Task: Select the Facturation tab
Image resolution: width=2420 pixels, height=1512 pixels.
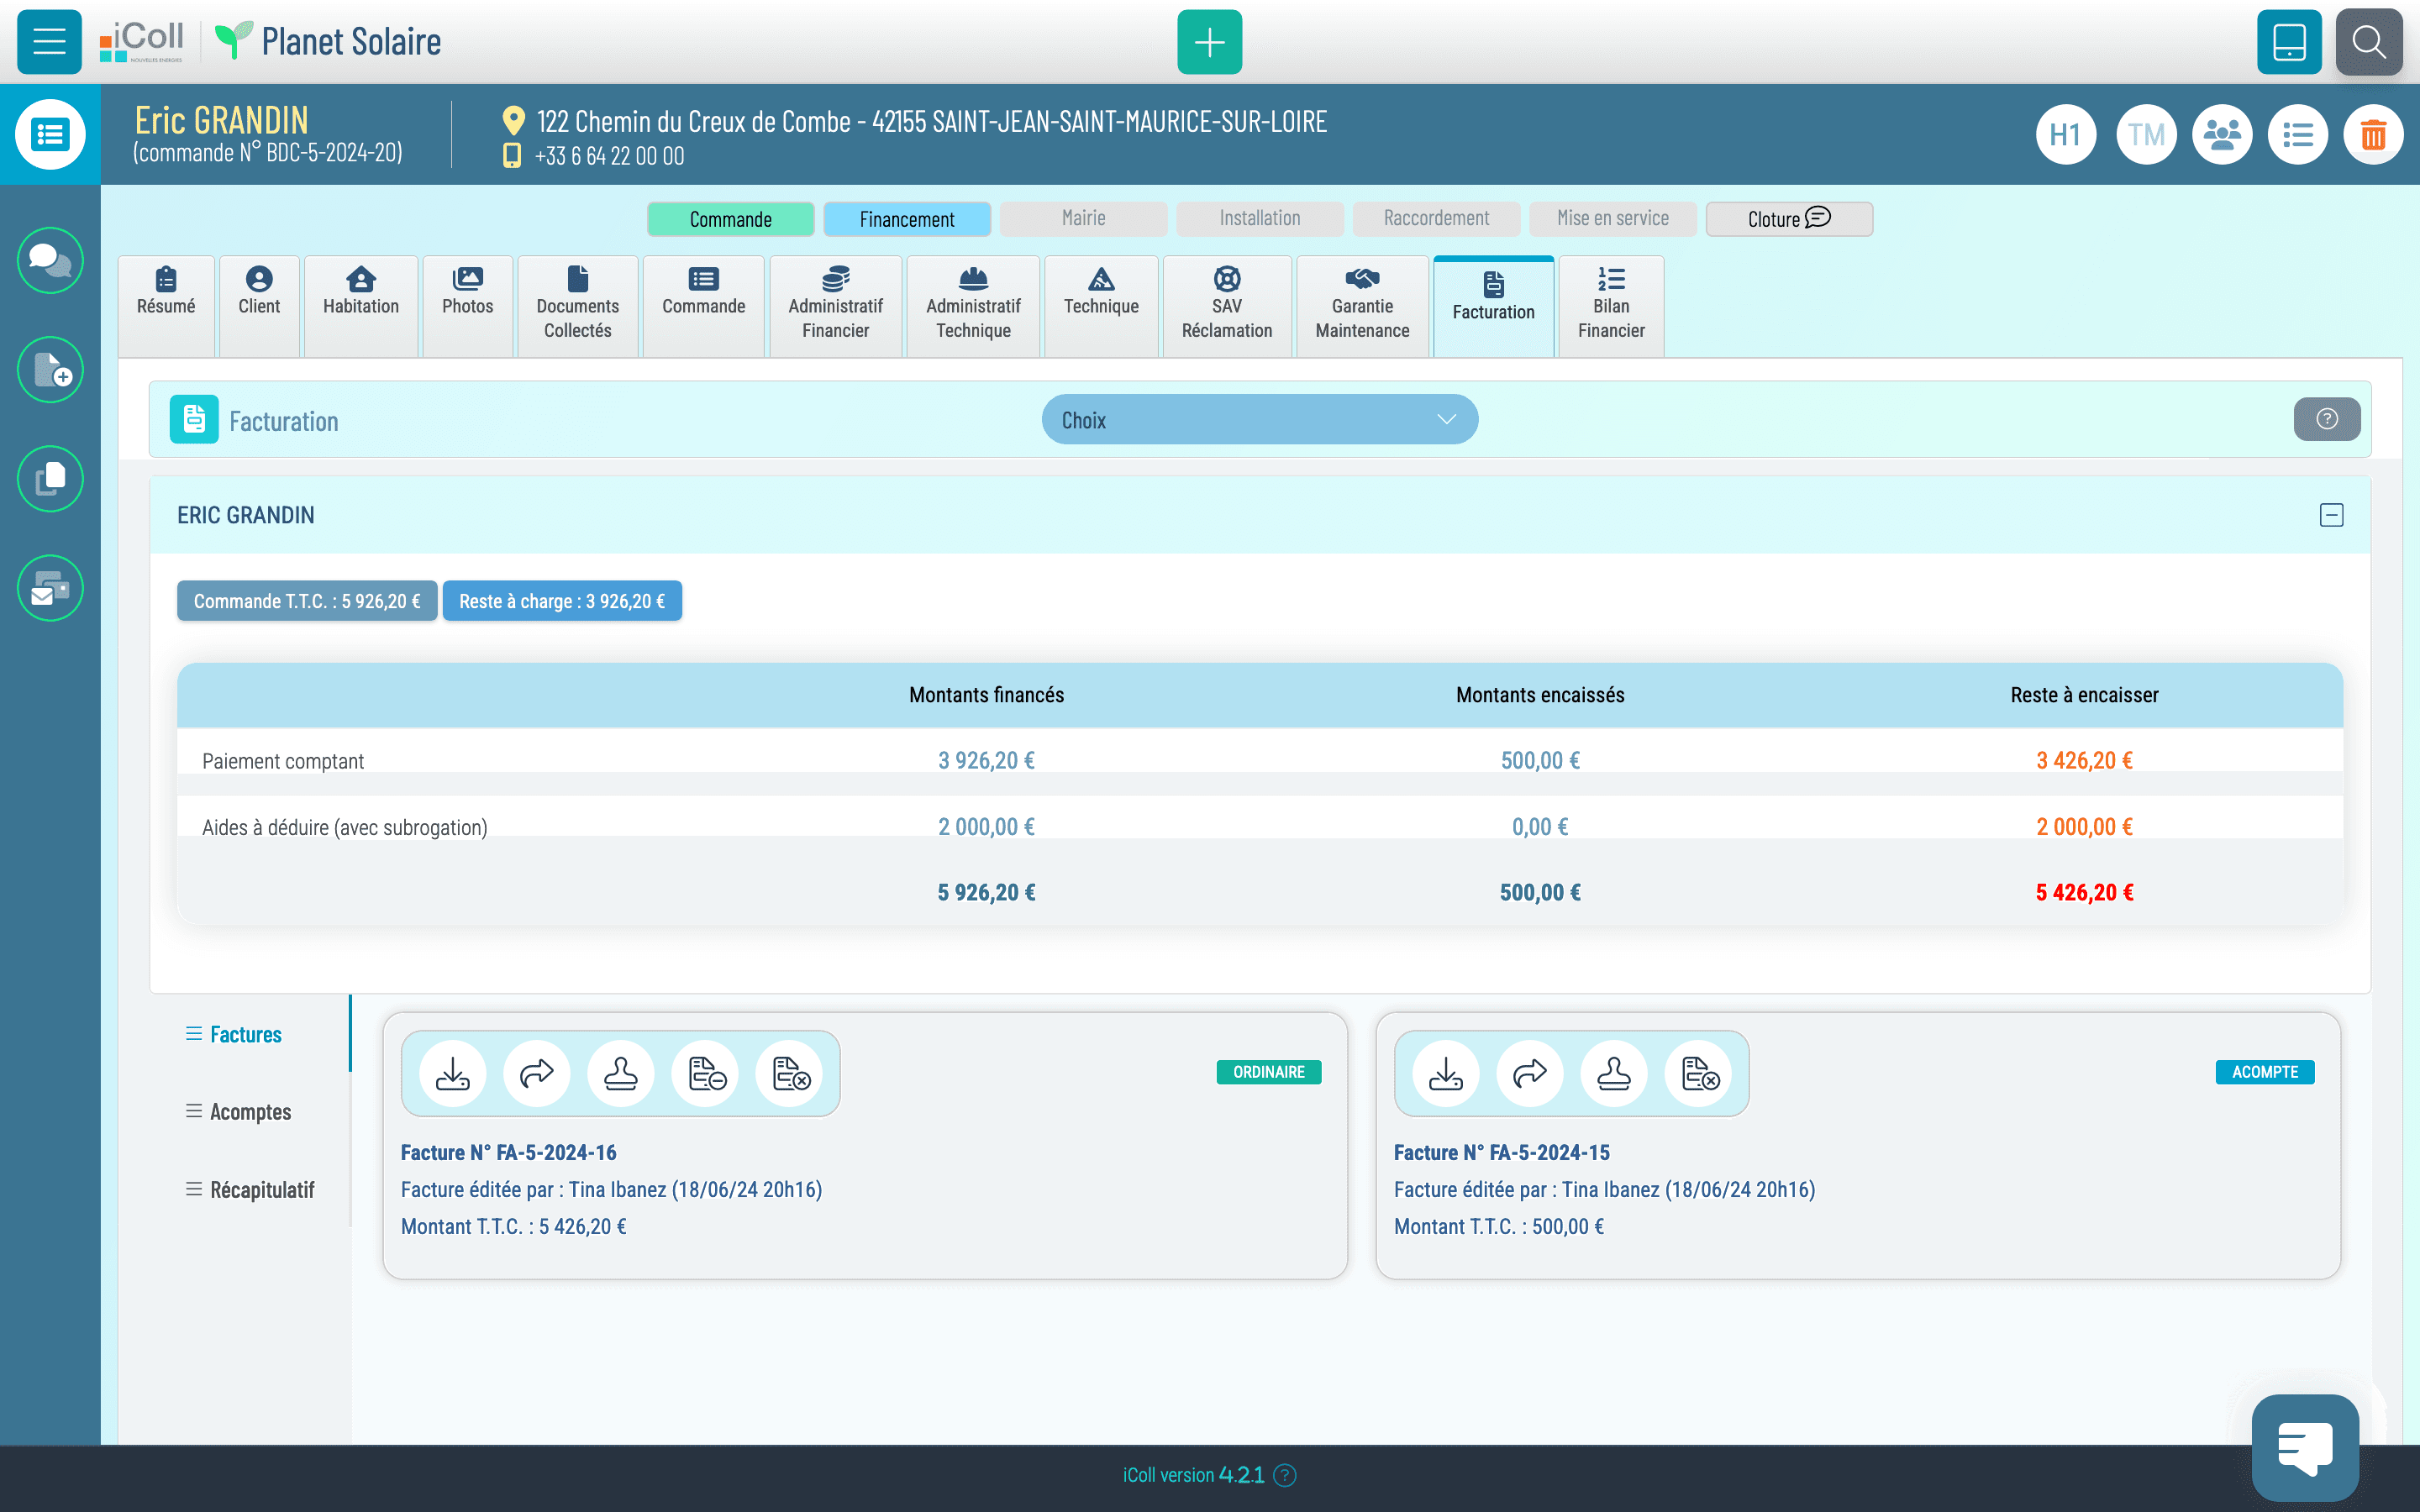Action: coord(1493,305)
